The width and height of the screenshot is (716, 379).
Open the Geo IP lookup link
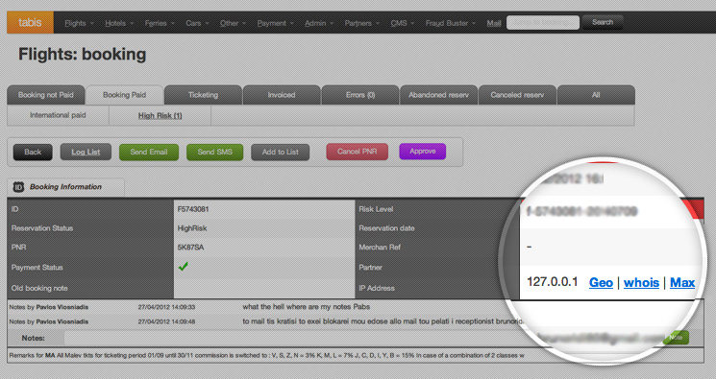pyautogui.click(x=601, y=283)
